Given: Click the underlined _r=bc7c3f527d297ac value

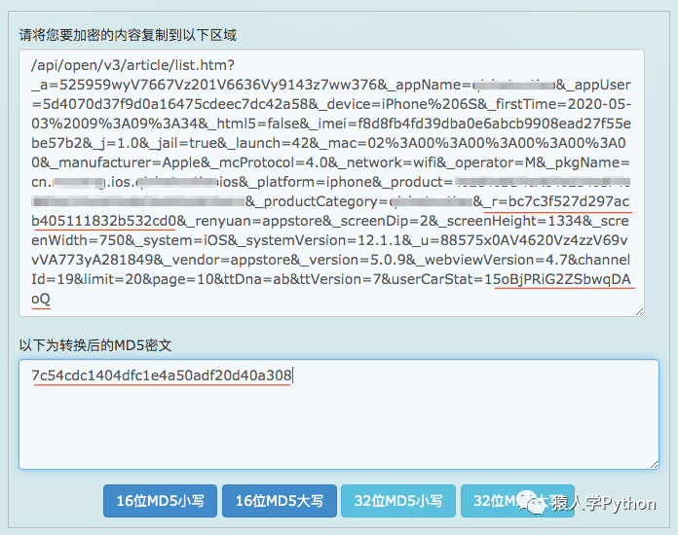Looking at the screenshot, I should pyautogui.click(x=557, y=201).
